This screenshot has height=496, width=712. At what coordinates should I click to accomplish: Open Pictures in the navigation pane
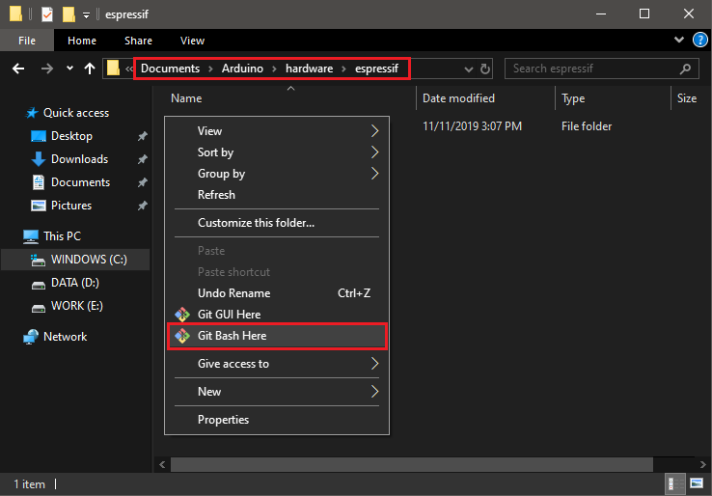click(x=71, y=206)
